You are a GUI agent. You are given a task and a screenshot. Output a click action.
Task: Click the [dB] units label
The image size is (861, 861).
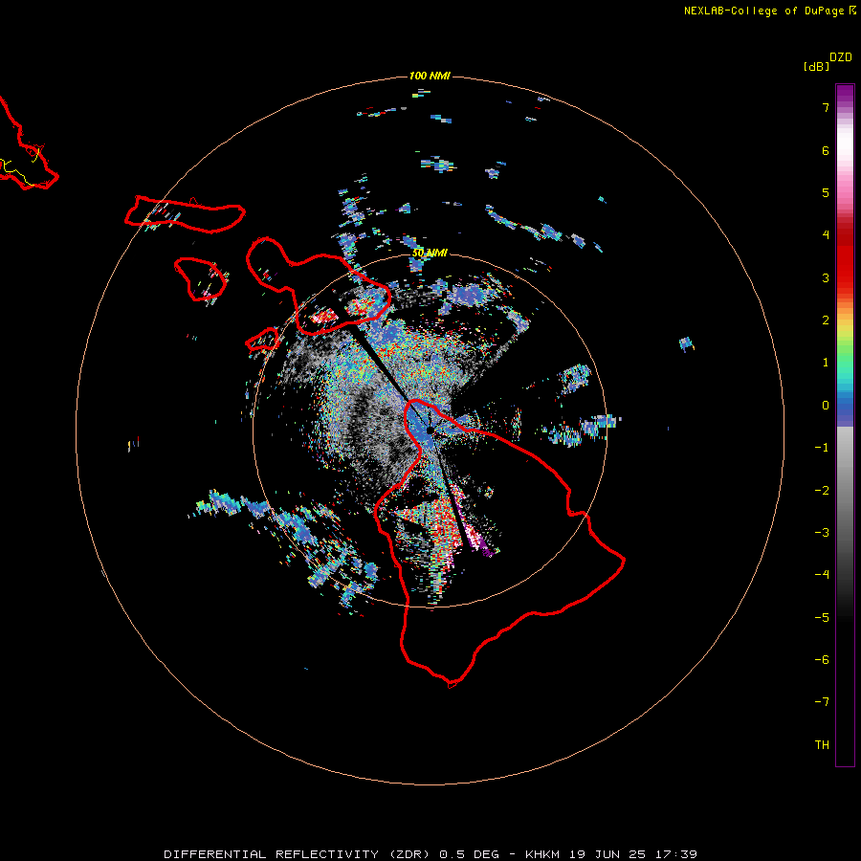[816, 66]
